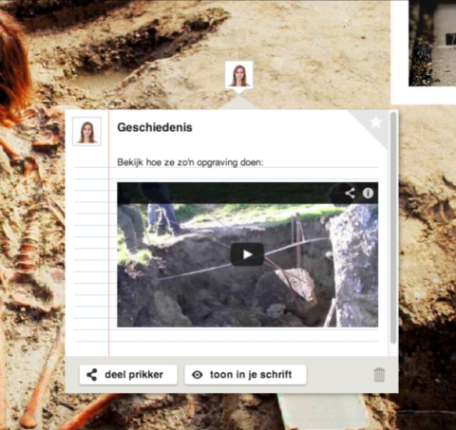Click toon in je schrift button
Screen dimensions: 456x430
point(245,375)
